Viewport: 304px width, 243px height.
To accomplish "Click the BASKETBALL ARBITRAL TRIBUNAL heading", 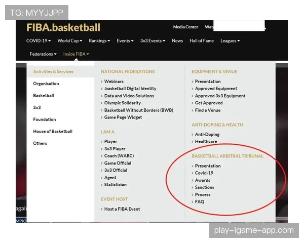I will coord(227,156).
